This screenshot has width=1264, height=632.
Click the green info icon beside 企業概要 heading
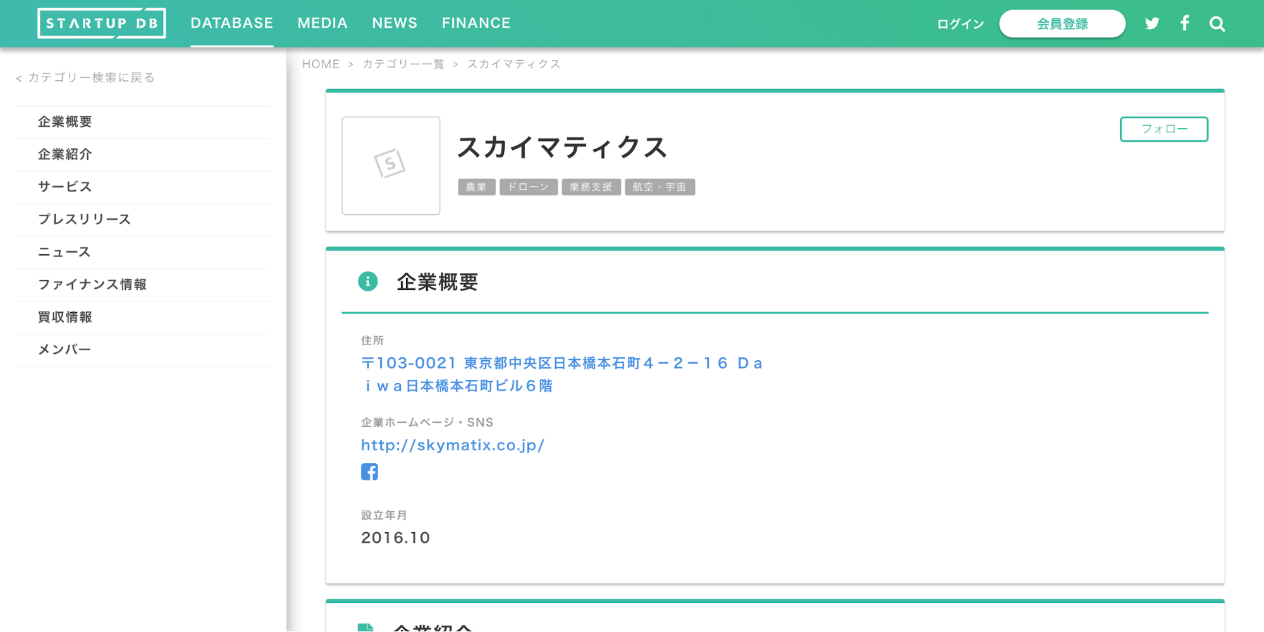pos(368,281)
